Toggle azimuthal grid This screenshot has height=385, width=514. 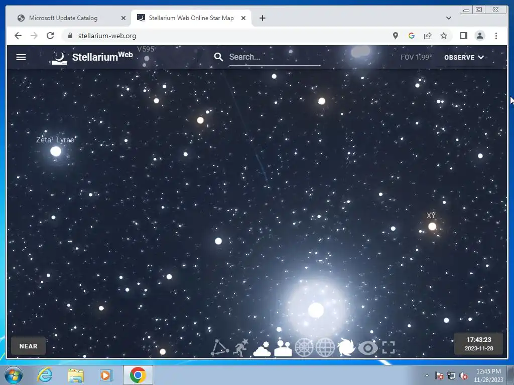pos(304,347)
